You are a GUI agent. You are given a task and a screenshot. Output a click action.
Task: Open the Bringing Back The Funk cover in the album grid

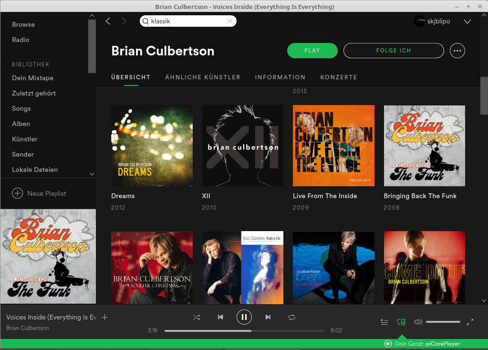[425, 146]
